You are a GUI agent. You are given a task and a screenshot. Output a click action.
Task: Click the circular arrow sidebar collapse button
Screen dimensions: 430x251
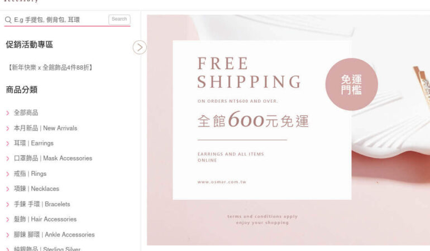point(140,47)
